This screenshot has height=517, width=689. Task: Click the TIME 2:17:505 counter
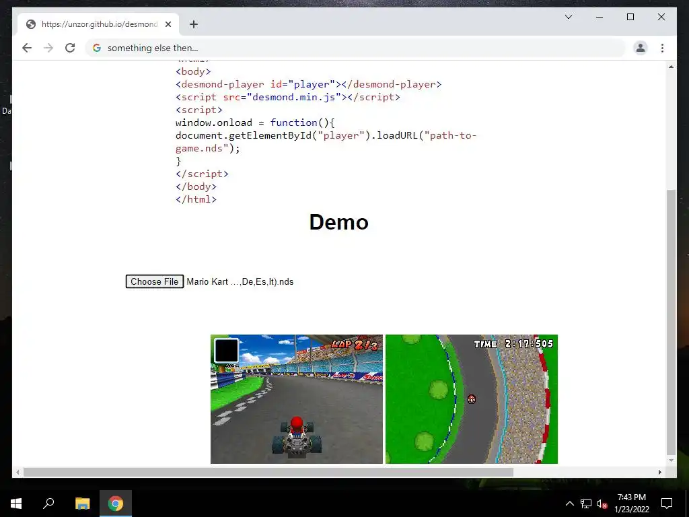click(513, 344)
